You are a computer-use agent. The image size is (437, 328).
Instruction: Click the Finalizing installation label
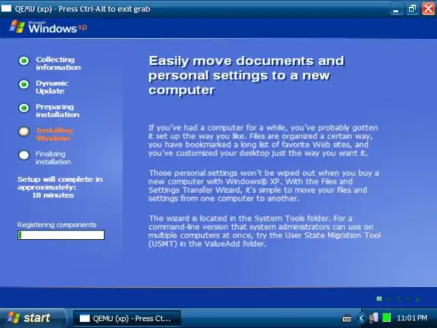(53, 158)
